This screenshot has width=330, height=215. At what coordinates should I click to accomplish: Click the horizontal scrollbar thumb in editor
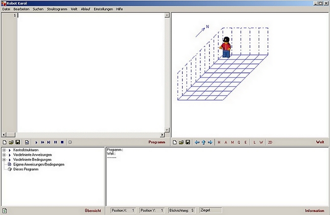[x=11, y=135]
